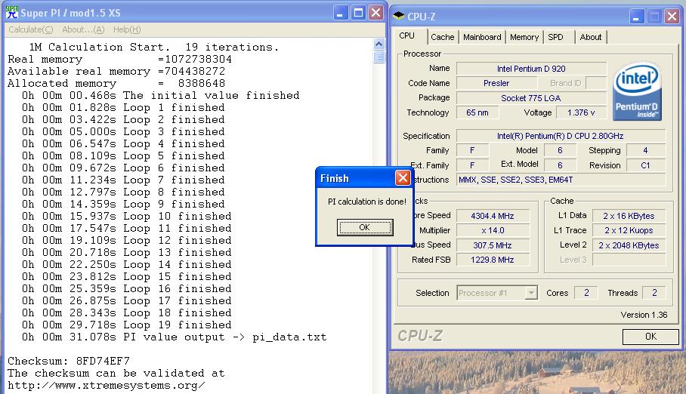Expand the Processor #1 selection dropdown
686x394 pixels.
pyautogui.click(x=530, y=293)
